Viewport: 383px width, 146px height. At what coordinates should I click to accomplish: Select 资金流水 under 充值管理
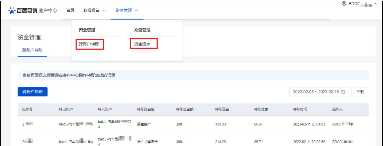pos(143,44)
